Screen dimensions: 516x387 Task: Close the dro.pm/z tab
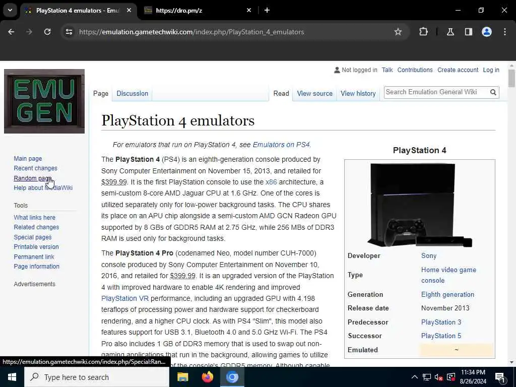tap(249, 10)
